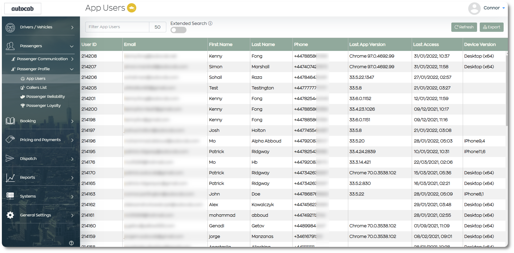Select the 33.3.14.421 version cell
The height and width of the screenshot is (253, 514).
point(380,162)
